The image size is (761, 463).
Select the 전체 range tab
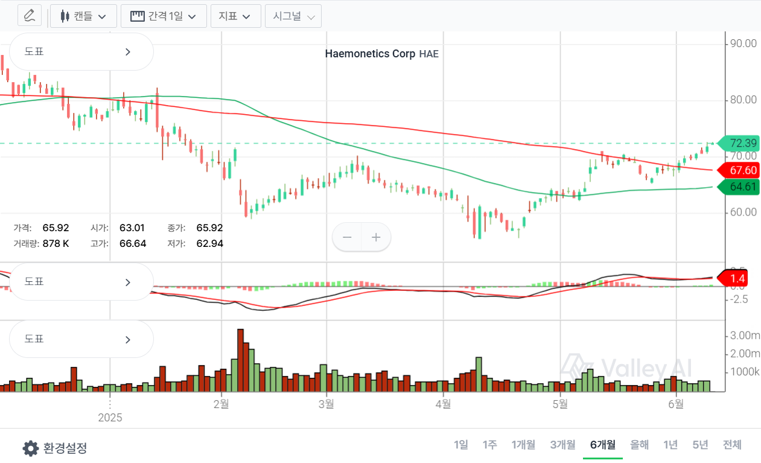click(x=732, y=445)
